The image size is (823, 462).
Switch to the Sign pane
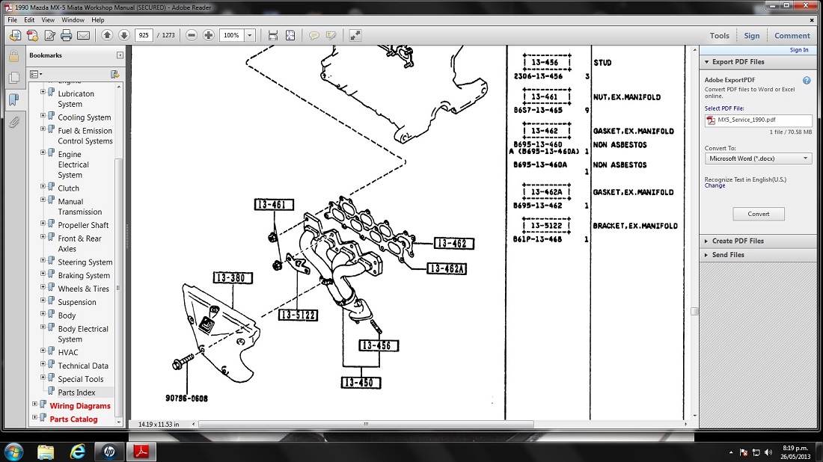click(752, 36)
